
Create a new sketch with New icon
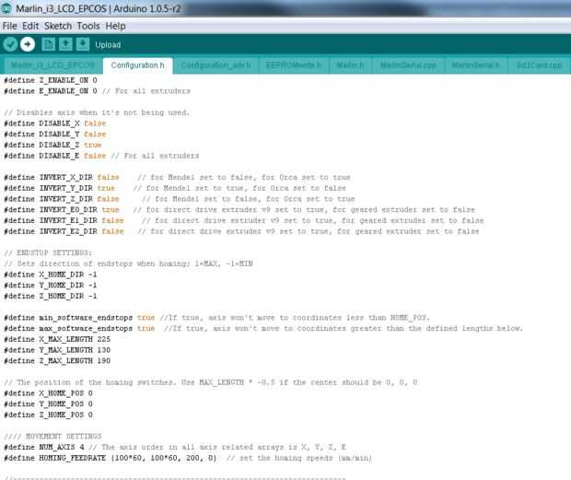(48, 44)
